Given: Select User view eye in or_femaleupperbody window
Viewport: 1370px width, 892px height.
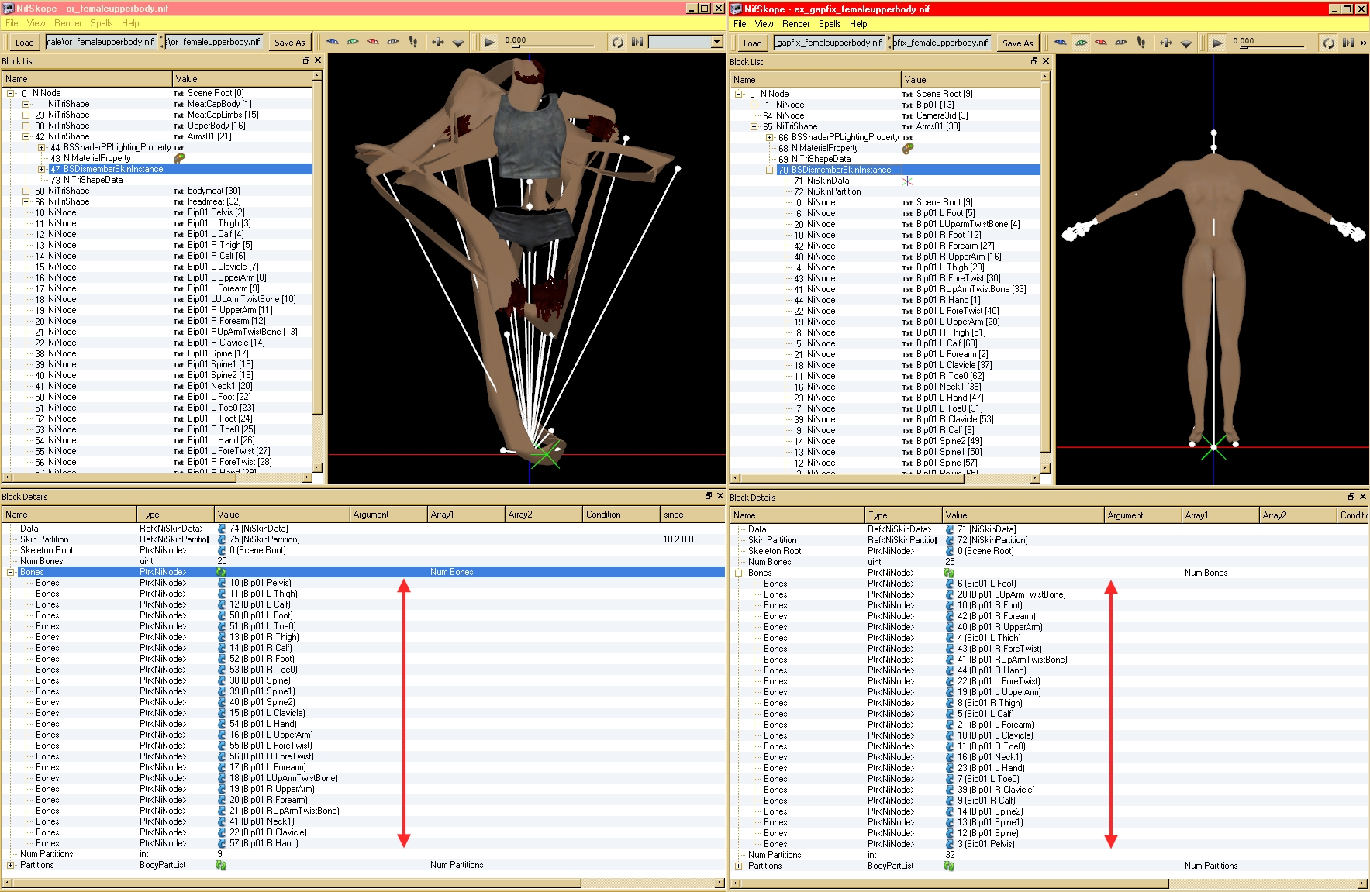Looking at the screenshot, I should [393, 42].
